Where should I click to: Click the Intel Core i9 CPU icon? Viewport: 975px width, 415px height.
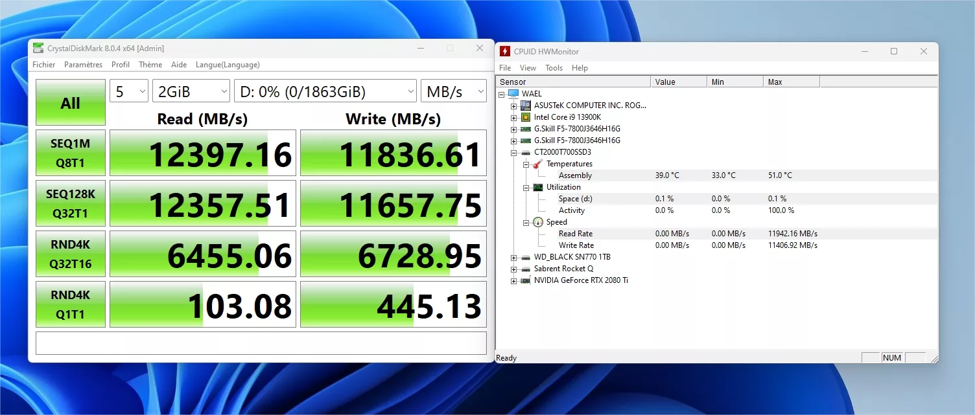coord(526,117)
